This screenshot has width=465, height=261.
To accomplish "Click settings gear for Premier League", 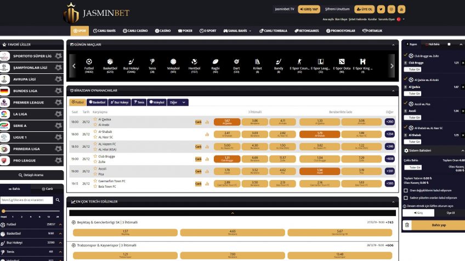I will coord(59,102).
